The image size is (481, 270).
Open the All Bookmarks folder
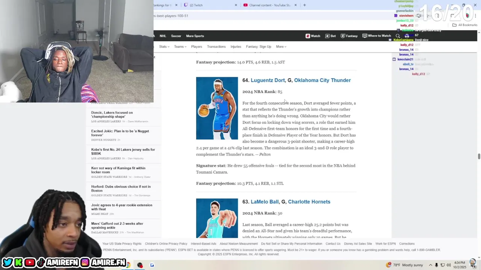pyautogui.click(x=465, y=25)
